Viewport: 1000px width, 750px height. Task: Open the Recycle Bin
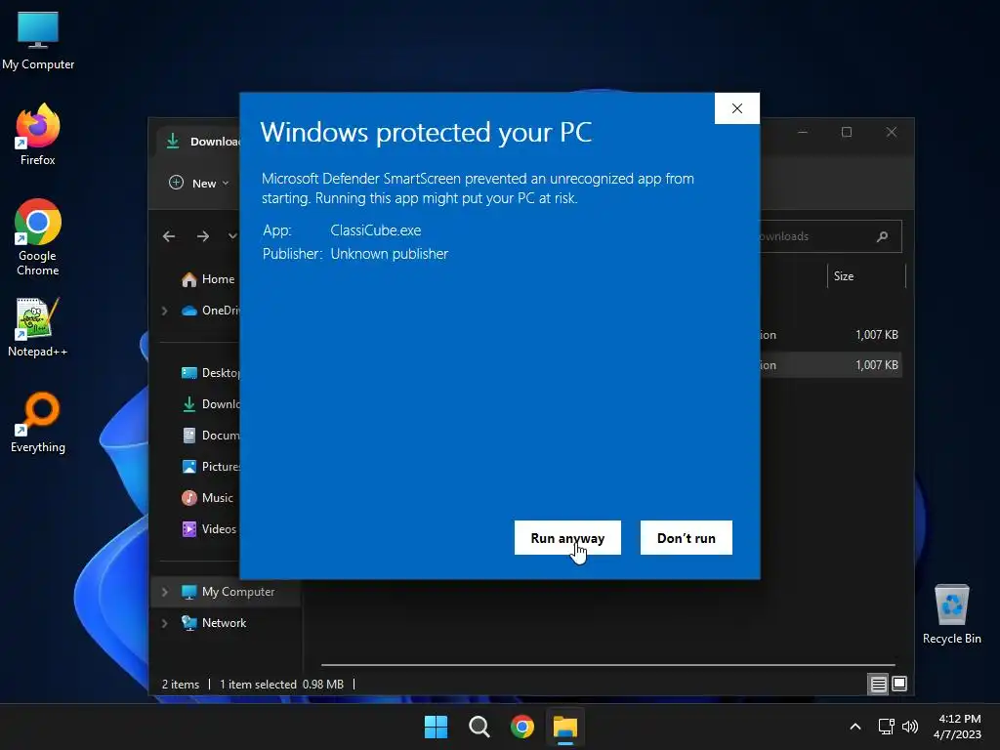(951, 613)
